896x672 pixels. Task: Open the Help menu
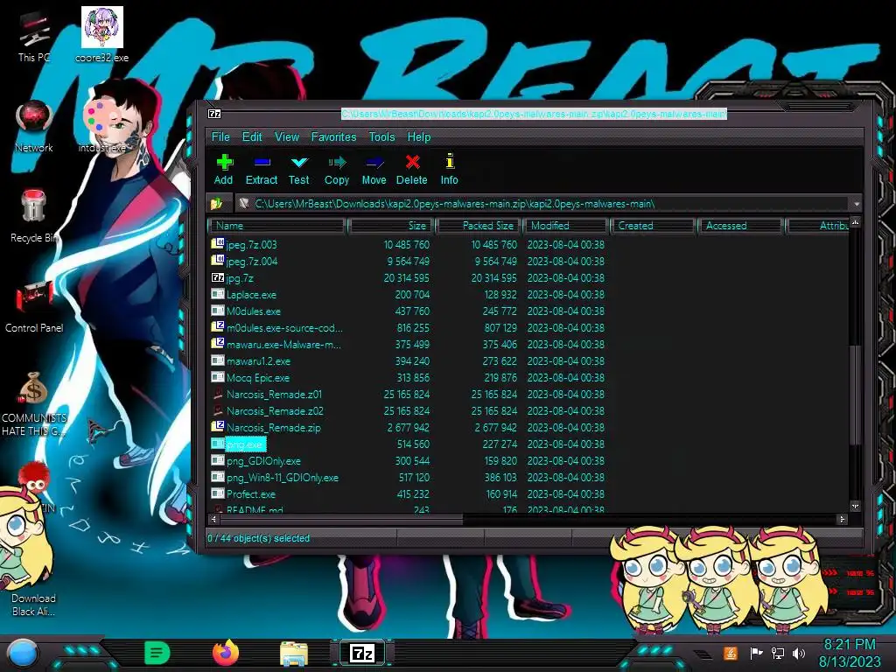tap(419, 137)
